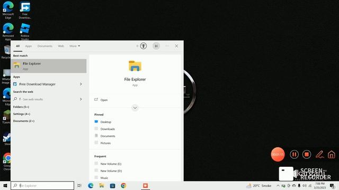Open Google Chrome desktop shortcut
The image size is (339, 190).
pyautogui.click(x=7, y=161)
